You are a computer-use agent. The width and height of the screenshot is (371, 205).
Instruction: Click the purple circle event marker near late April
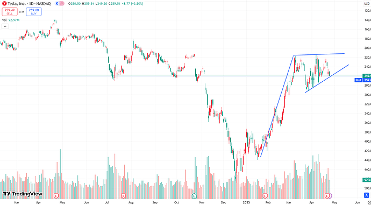pos(330,196)
